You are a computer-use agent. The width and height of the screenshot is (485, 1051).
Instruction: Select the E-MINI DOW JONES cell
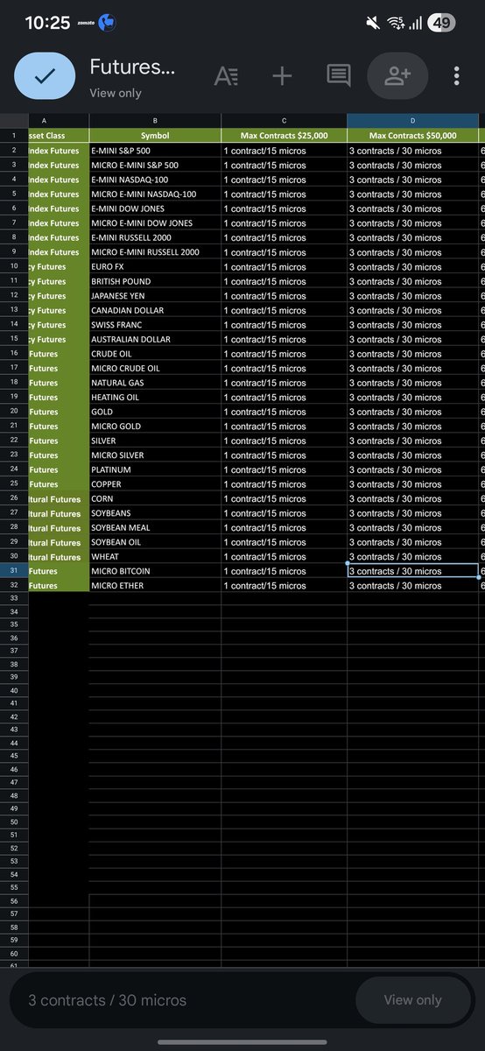click(x=155, y=208)
